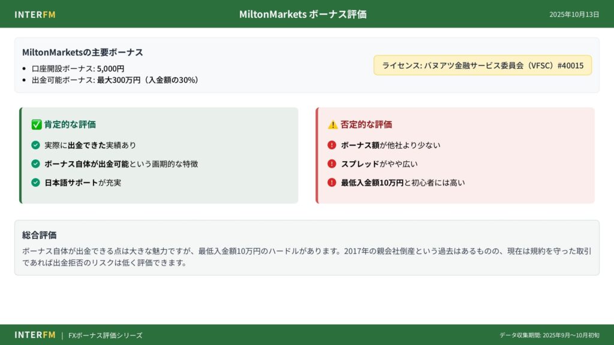This screenshot has height=345, width=614.
Task: Click the データ収集期間 note in footer
Action: (549, 335)
